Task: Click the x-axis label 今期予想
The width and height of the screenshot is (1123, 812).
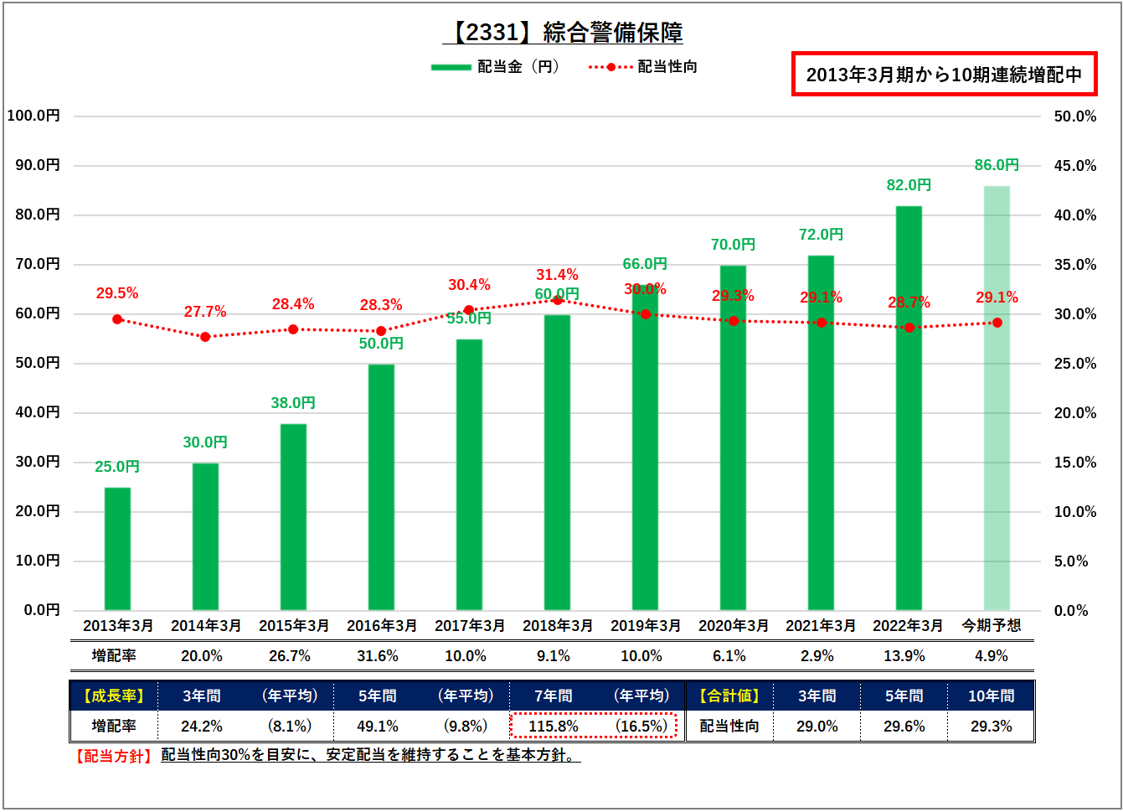Action: (x=992, y=626)
